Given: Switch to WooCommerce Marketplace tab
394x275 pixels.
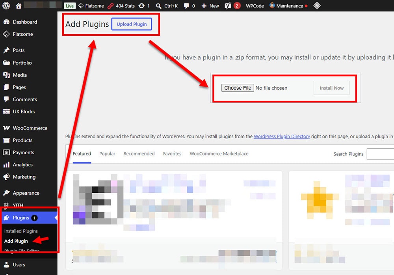Looking at the screenshot, I should (x=219, y=153).
